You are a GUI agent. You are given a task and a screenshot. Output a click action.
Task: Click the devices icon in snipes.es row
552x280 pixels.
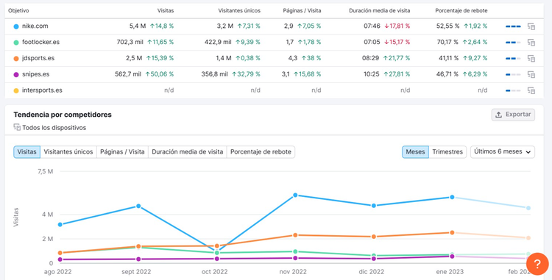pos(531,74)
